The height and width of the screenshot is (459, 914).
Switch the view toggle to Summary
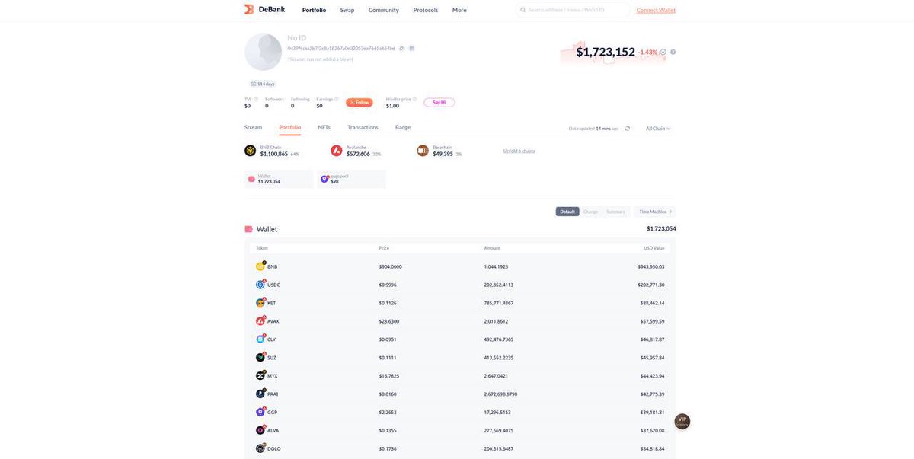615,212
